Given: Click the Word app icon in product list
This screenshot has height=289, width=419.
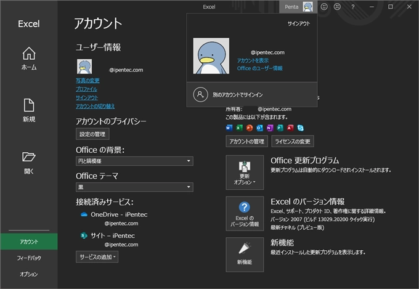Looking at the screenshot, I should pyautogui.click(x=229, y=128).
